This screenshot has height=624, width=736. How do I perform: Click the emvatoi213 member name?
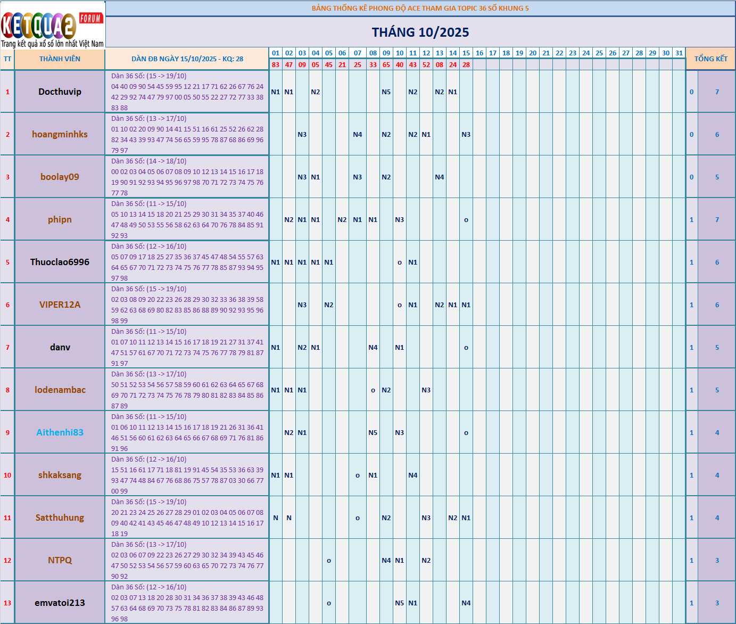click(x=60, y=603)
